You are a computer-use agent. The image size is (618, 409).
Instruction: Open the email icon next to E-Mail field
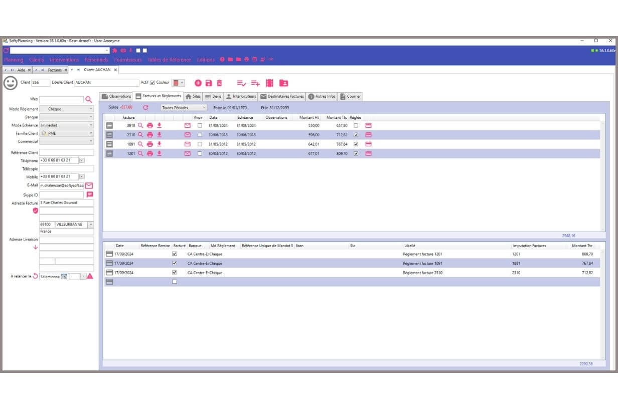(x=89, y=185)
